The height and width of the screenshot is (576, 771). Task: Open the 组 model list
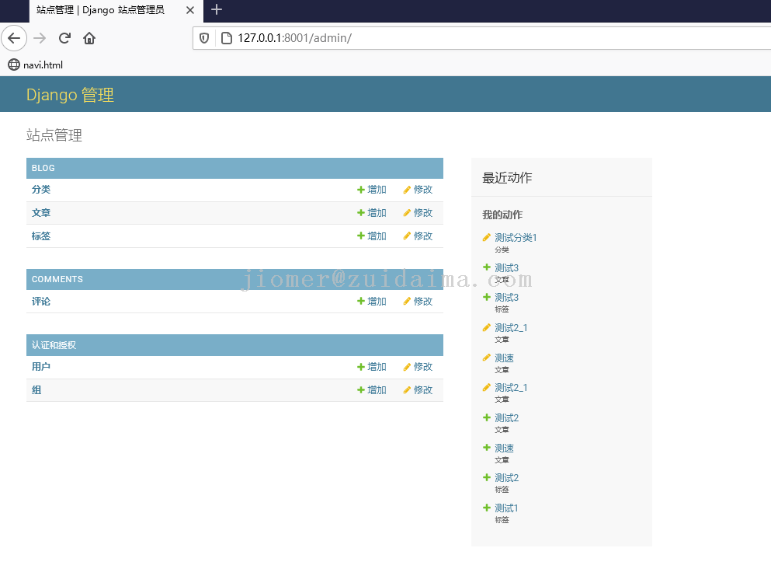pyautogui.click(x=36, y=390)
